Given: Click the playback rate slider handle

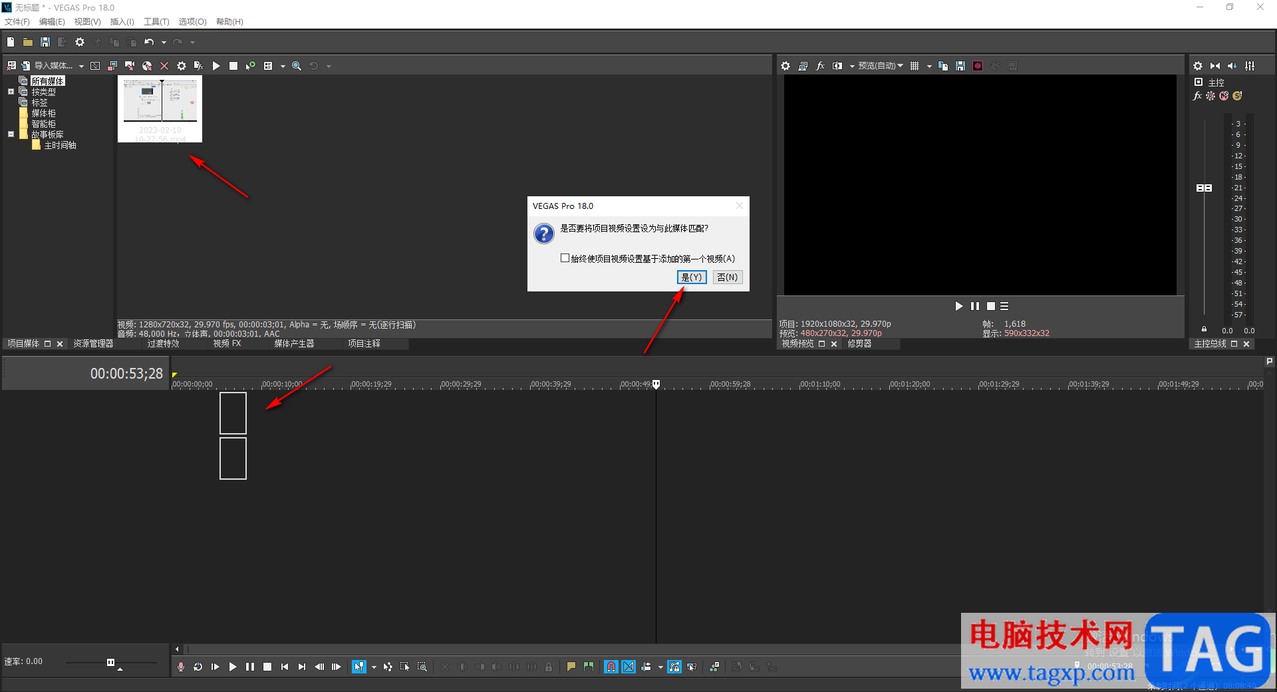Looking at the screenshot, I should [110, 662].
